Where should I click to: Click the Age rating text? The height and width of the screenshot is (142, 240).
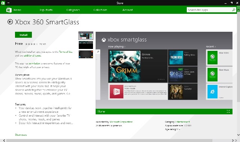pyautogui.click(x=172, y=129)
